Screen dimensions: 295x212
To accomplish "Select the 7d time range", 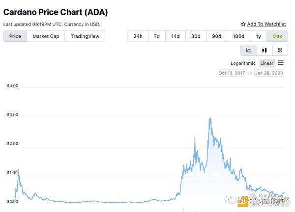I will tap(156, 36).
